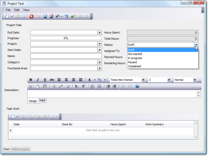Select Not started status option
This screenshot has width=208, height=156.
click(x=163, y=54)
